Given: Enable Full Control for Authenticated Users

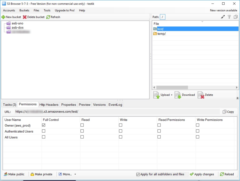Looking at the screenshot, I should (x=44, y=131).
